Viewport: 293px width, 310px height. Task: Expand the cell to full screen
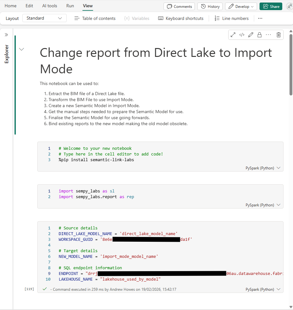[x=233, y=35]
